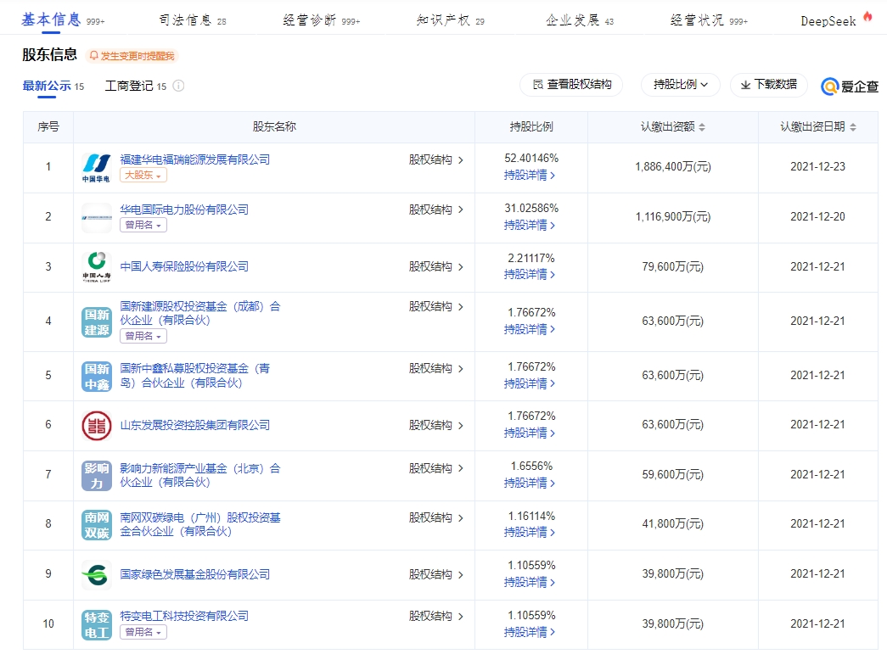Viewport: 887px width, 654px height.
Task: Click the 1,886,400万(元) amount cell
Action: point(672,167)
